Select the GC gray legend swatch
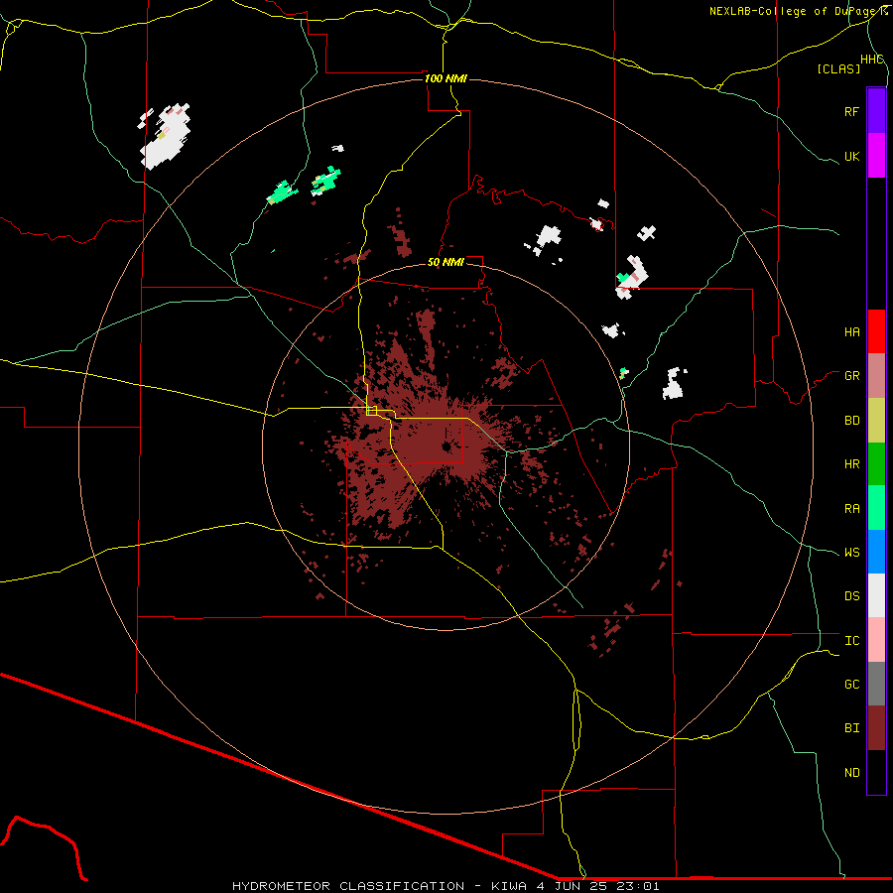893x893 pixels. (x=876, y=684)
